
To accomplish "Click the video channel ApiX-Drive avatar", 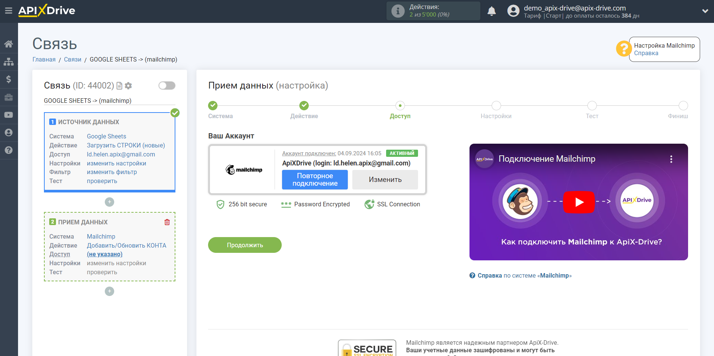I will [x=485, y=159].
